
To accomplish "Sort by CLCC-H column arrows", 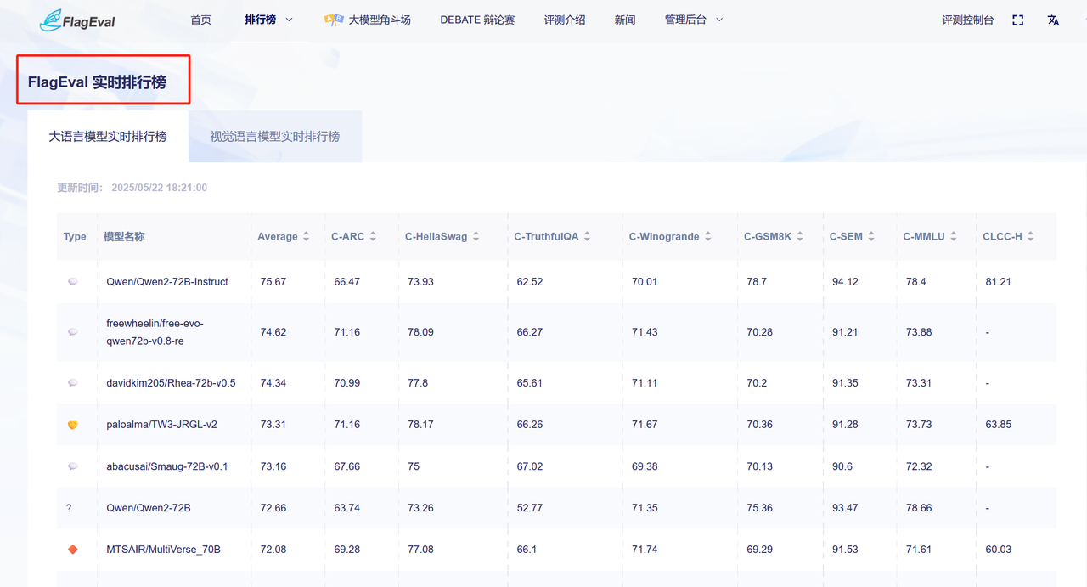I will coord(1030,237).
